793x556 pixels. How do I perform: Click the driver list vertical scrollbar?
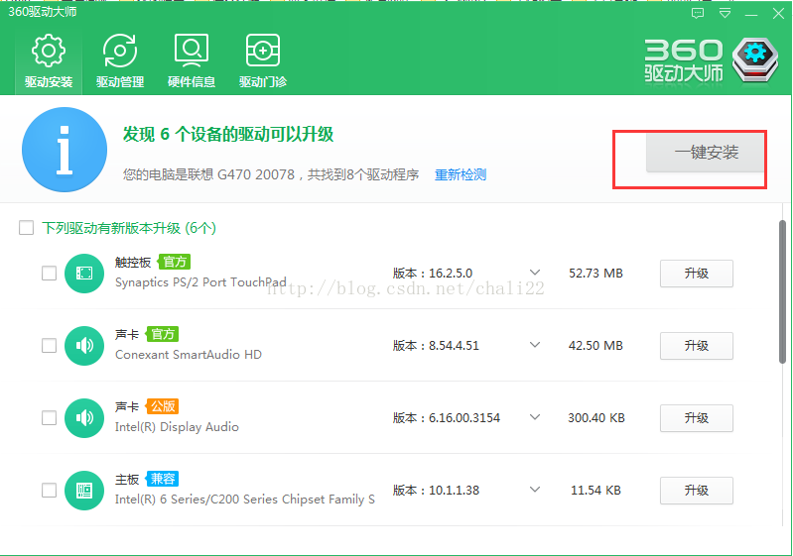click(x=782, y=291)
